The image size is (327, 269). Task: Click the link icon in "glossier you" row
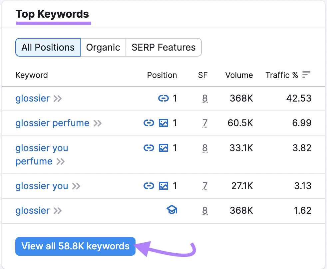(149, 186)
